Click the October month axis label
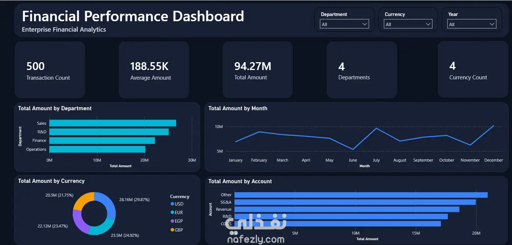Viewport: 512px width, 245px height. (447, 160)
